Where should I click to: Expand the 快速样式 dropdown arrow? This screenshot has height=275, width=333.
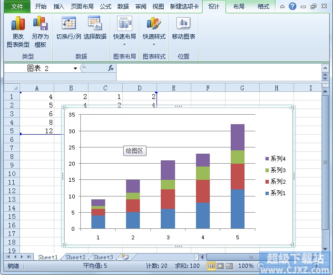[154, 44]
